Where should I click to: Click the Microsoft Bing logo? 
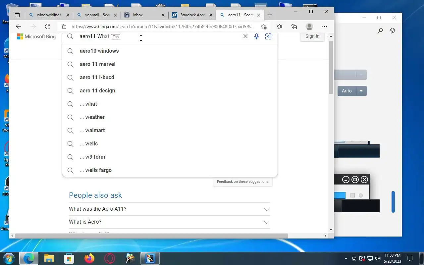click(x=36, y=36)
